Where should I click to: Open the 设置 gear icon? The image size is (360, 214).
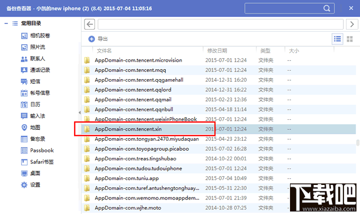click(24, 185)
